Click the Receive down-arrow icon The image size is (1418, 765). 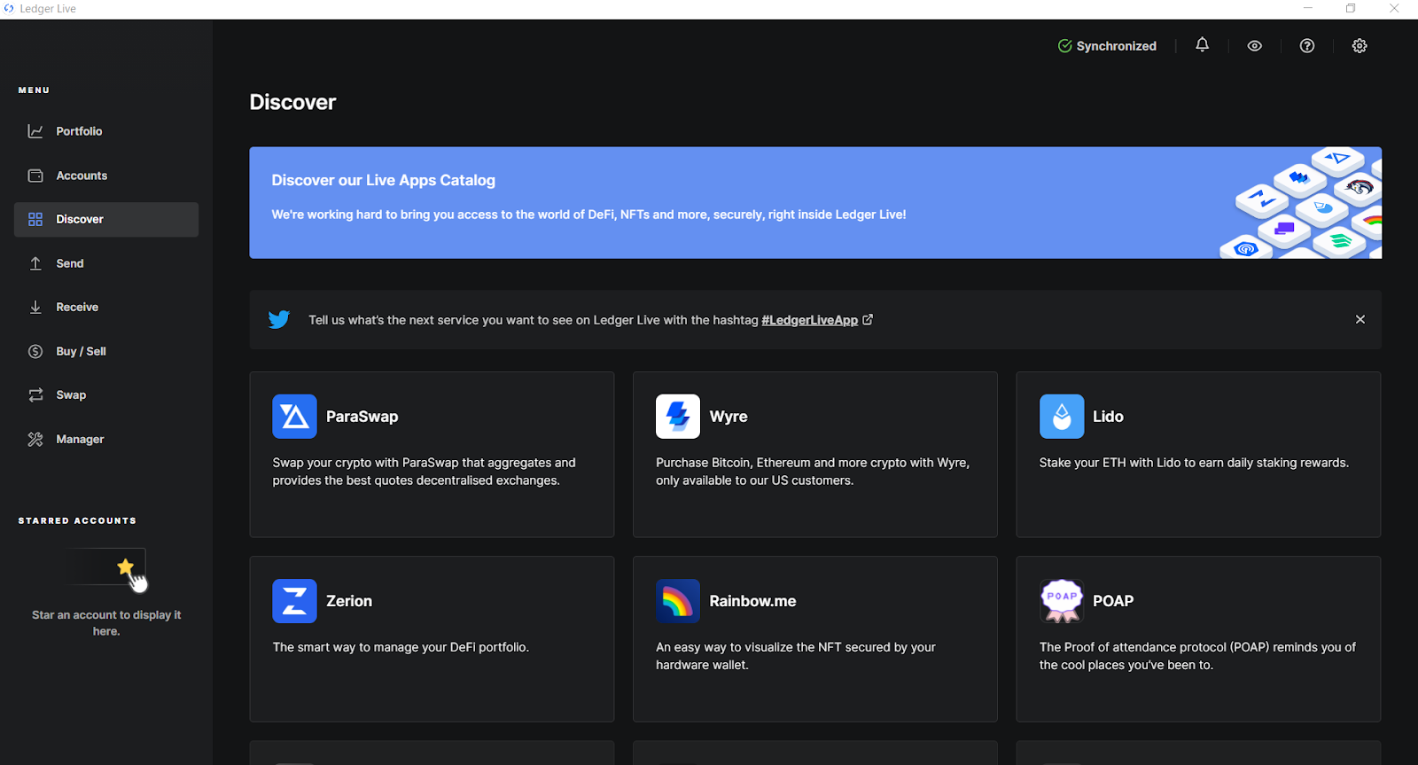tap(35, 307)
